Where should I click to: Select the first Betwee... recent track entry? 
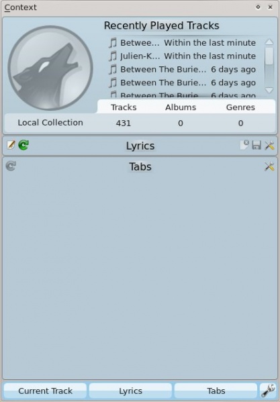pyautogui.click(x=182, y=43)
